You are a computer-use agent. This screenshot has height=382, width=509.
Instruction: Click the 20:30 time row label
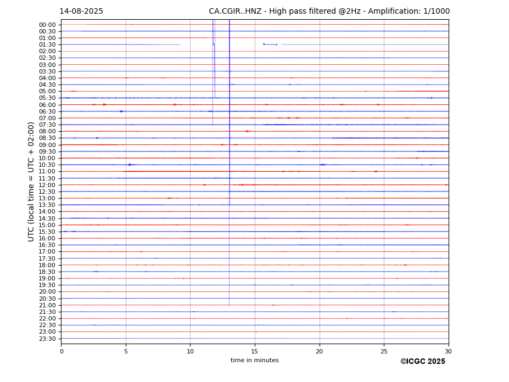(x=47, y=299)
